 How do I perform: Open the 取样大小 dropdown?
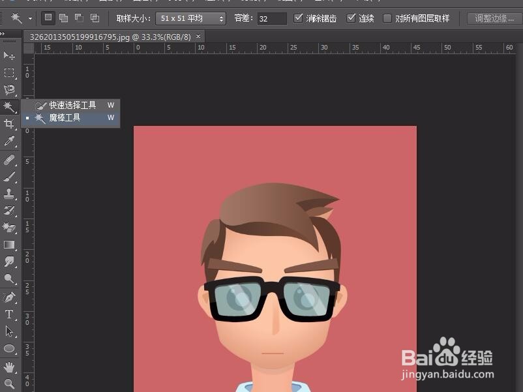pyautogui.click(x=190, y=18)
